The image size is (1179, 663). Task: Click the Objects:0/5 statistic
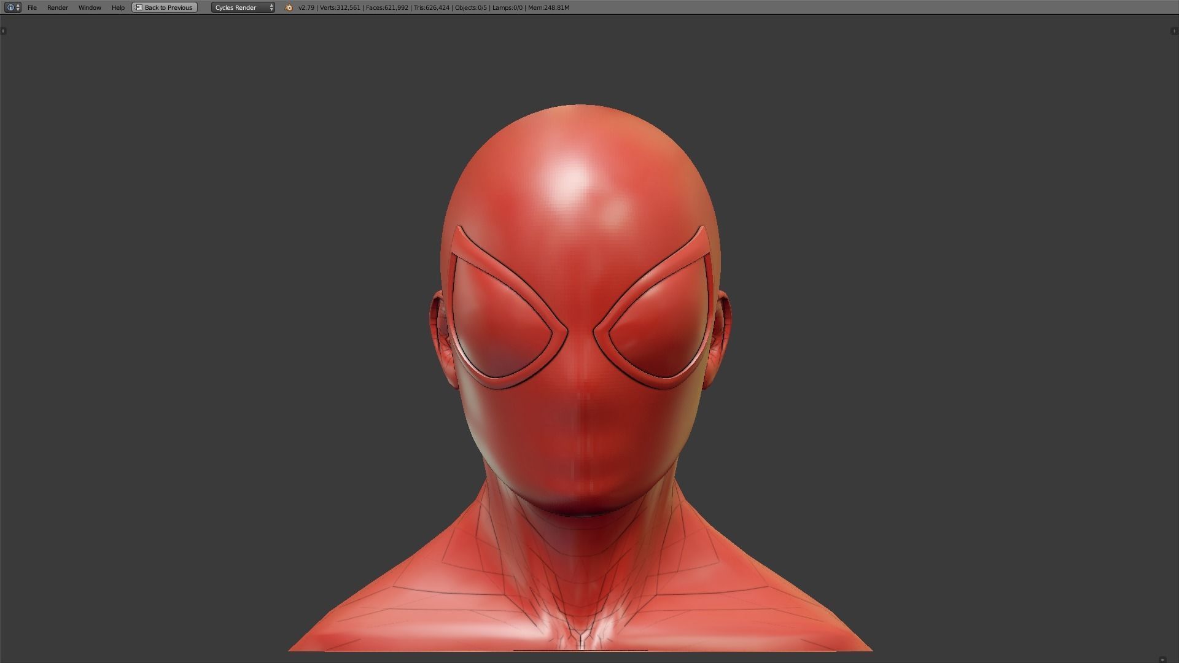point(471,7)
